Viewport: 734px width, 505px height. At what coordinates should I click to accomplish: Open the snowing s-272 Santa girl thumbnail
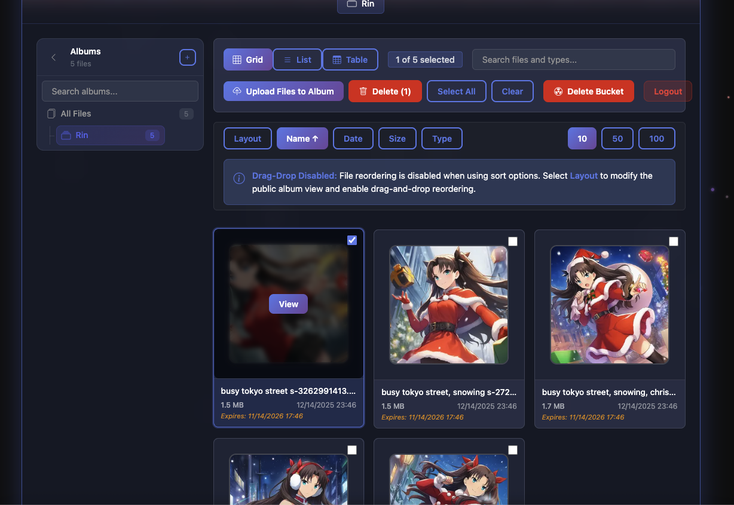pyautogui.click(x=449, y=305)
